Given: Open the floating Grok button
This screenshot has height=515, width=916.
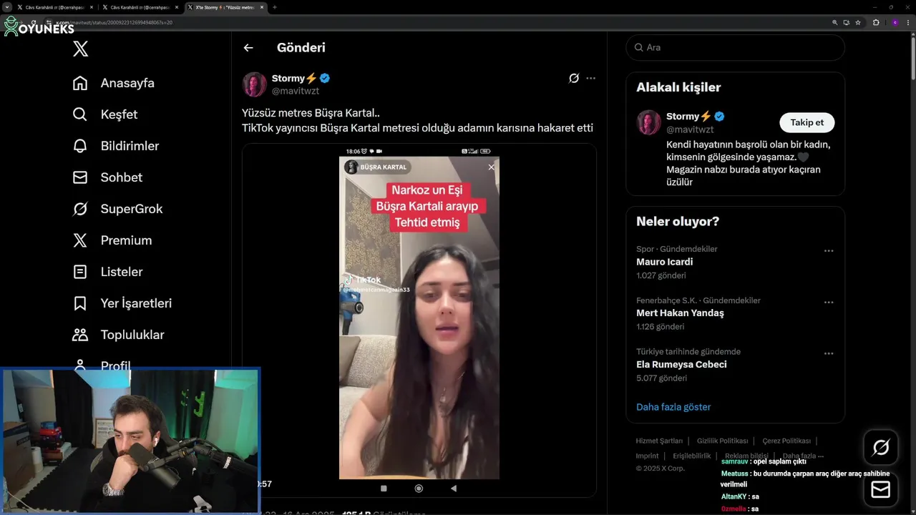Looking at the screenshot, I should pos(881,448).
